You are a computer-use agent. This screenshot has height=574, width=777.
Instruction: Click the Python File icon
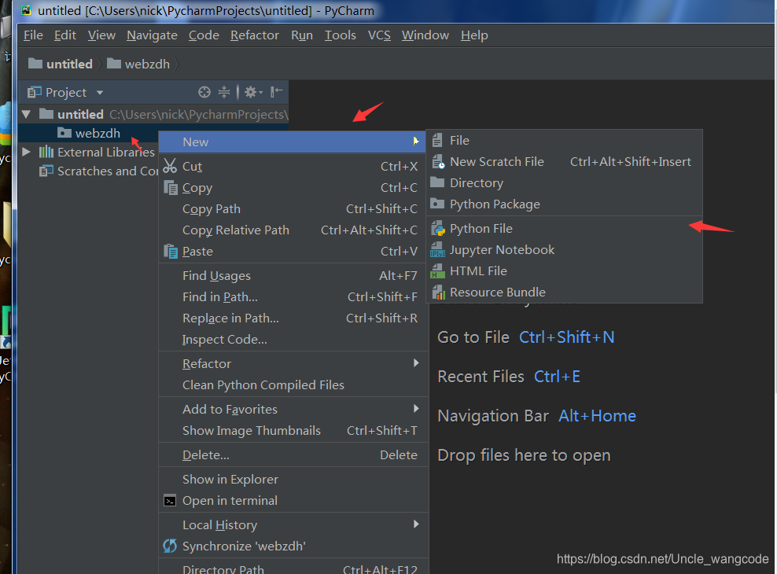tap(438, 228)
